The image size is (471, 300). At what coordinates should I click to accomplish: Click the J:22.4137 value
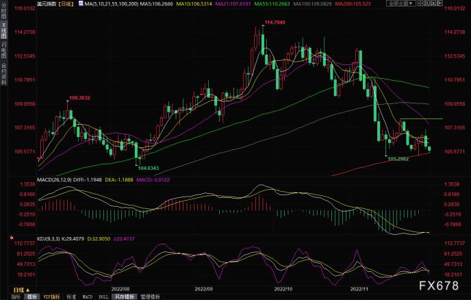(124, 239)
